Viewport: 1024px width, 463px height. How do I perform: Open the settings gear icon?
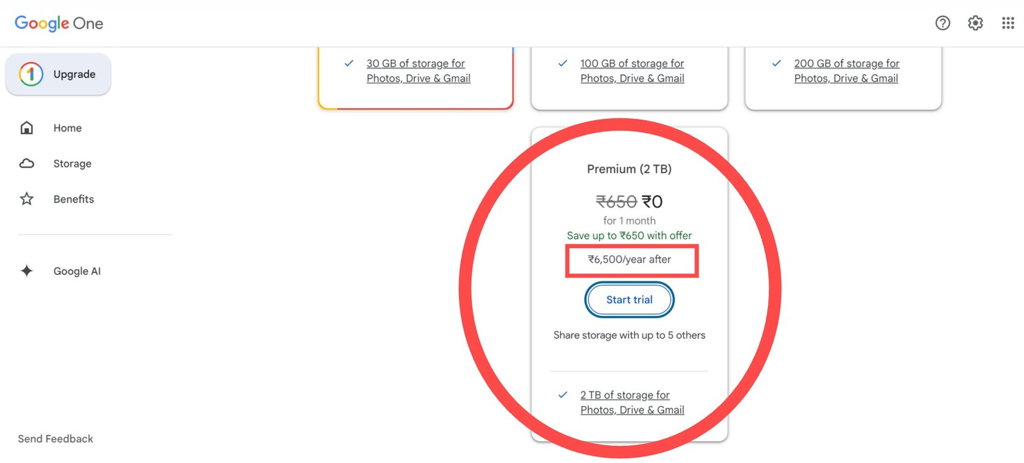coord(975,24)
